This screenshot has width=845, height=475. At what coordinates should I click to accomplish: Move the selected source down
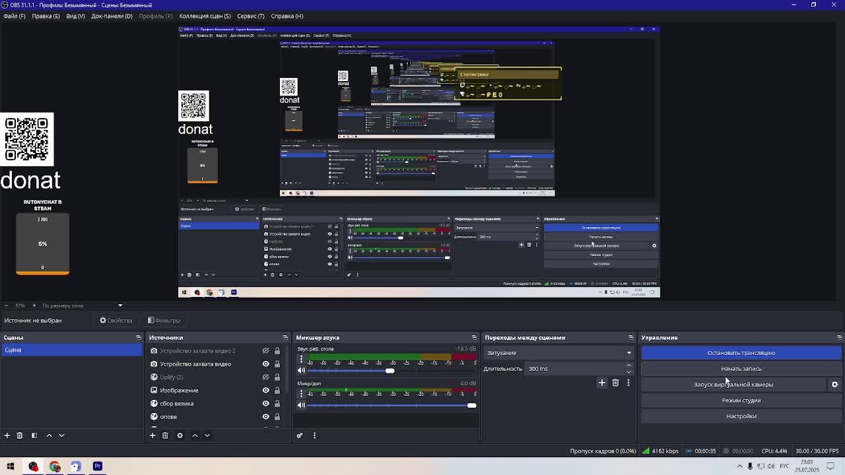[x=207, y=435]
